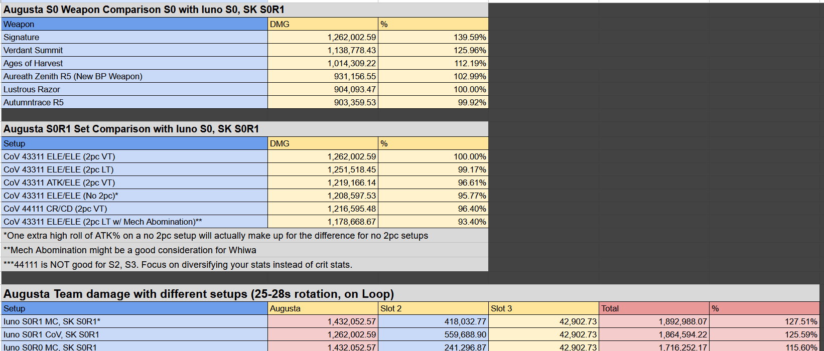This screenshot has width=824, height=351.
Task: Click damage value 1,219,166.14
Action: click(x=323, y=183)
